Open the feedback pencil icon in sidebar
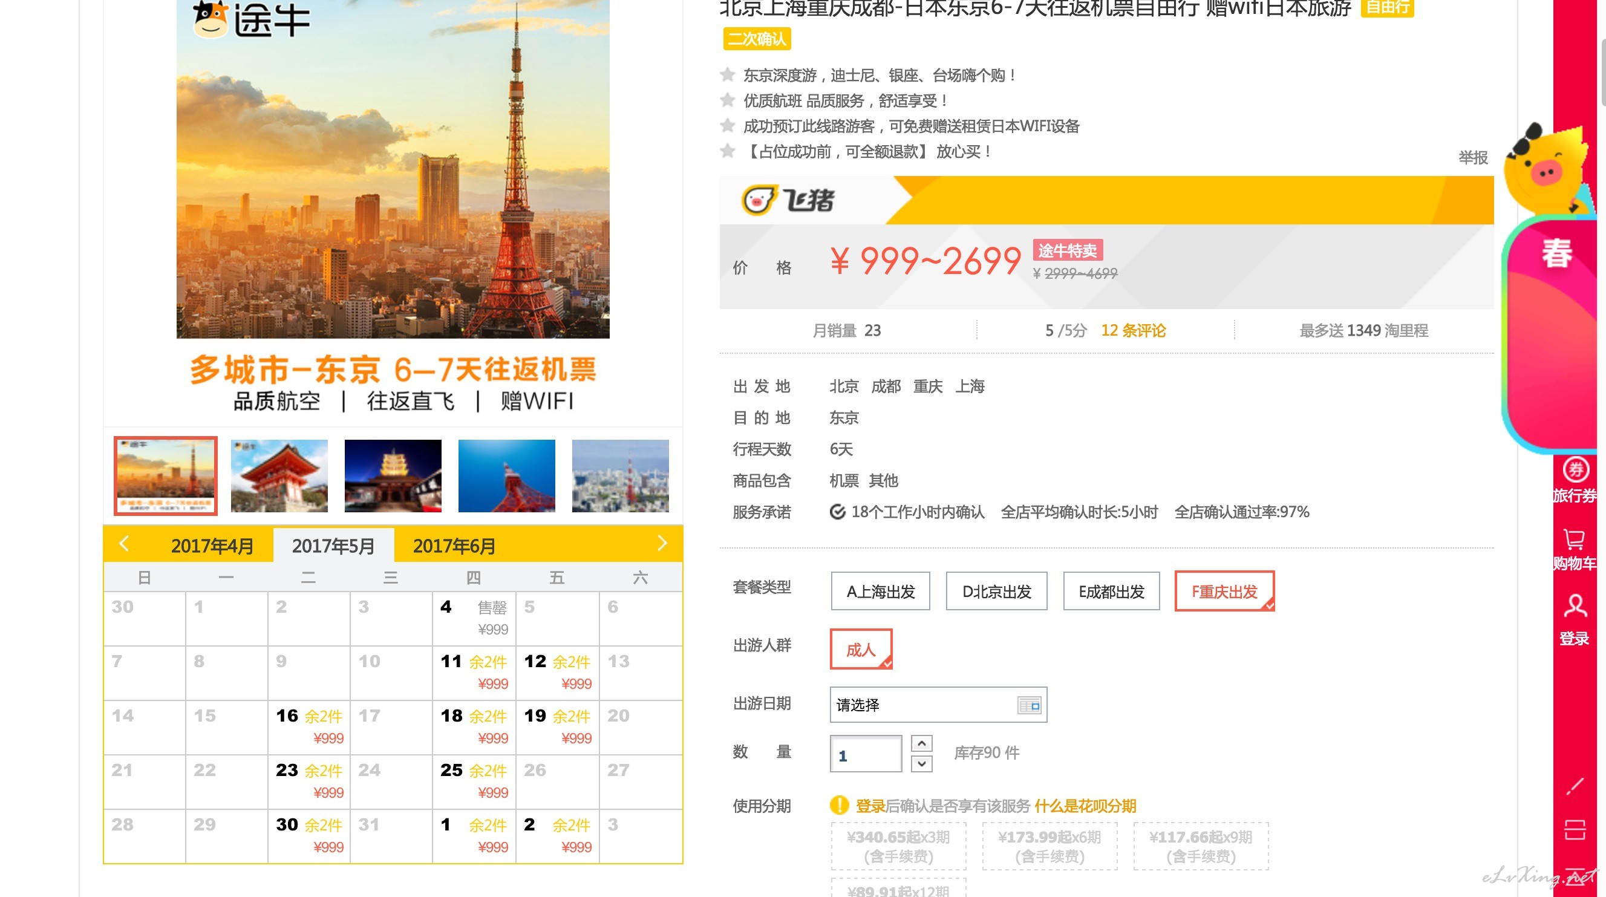The width and height of the screenshot is (1606, 897). pyautogui.click(x=1575, y=786)
